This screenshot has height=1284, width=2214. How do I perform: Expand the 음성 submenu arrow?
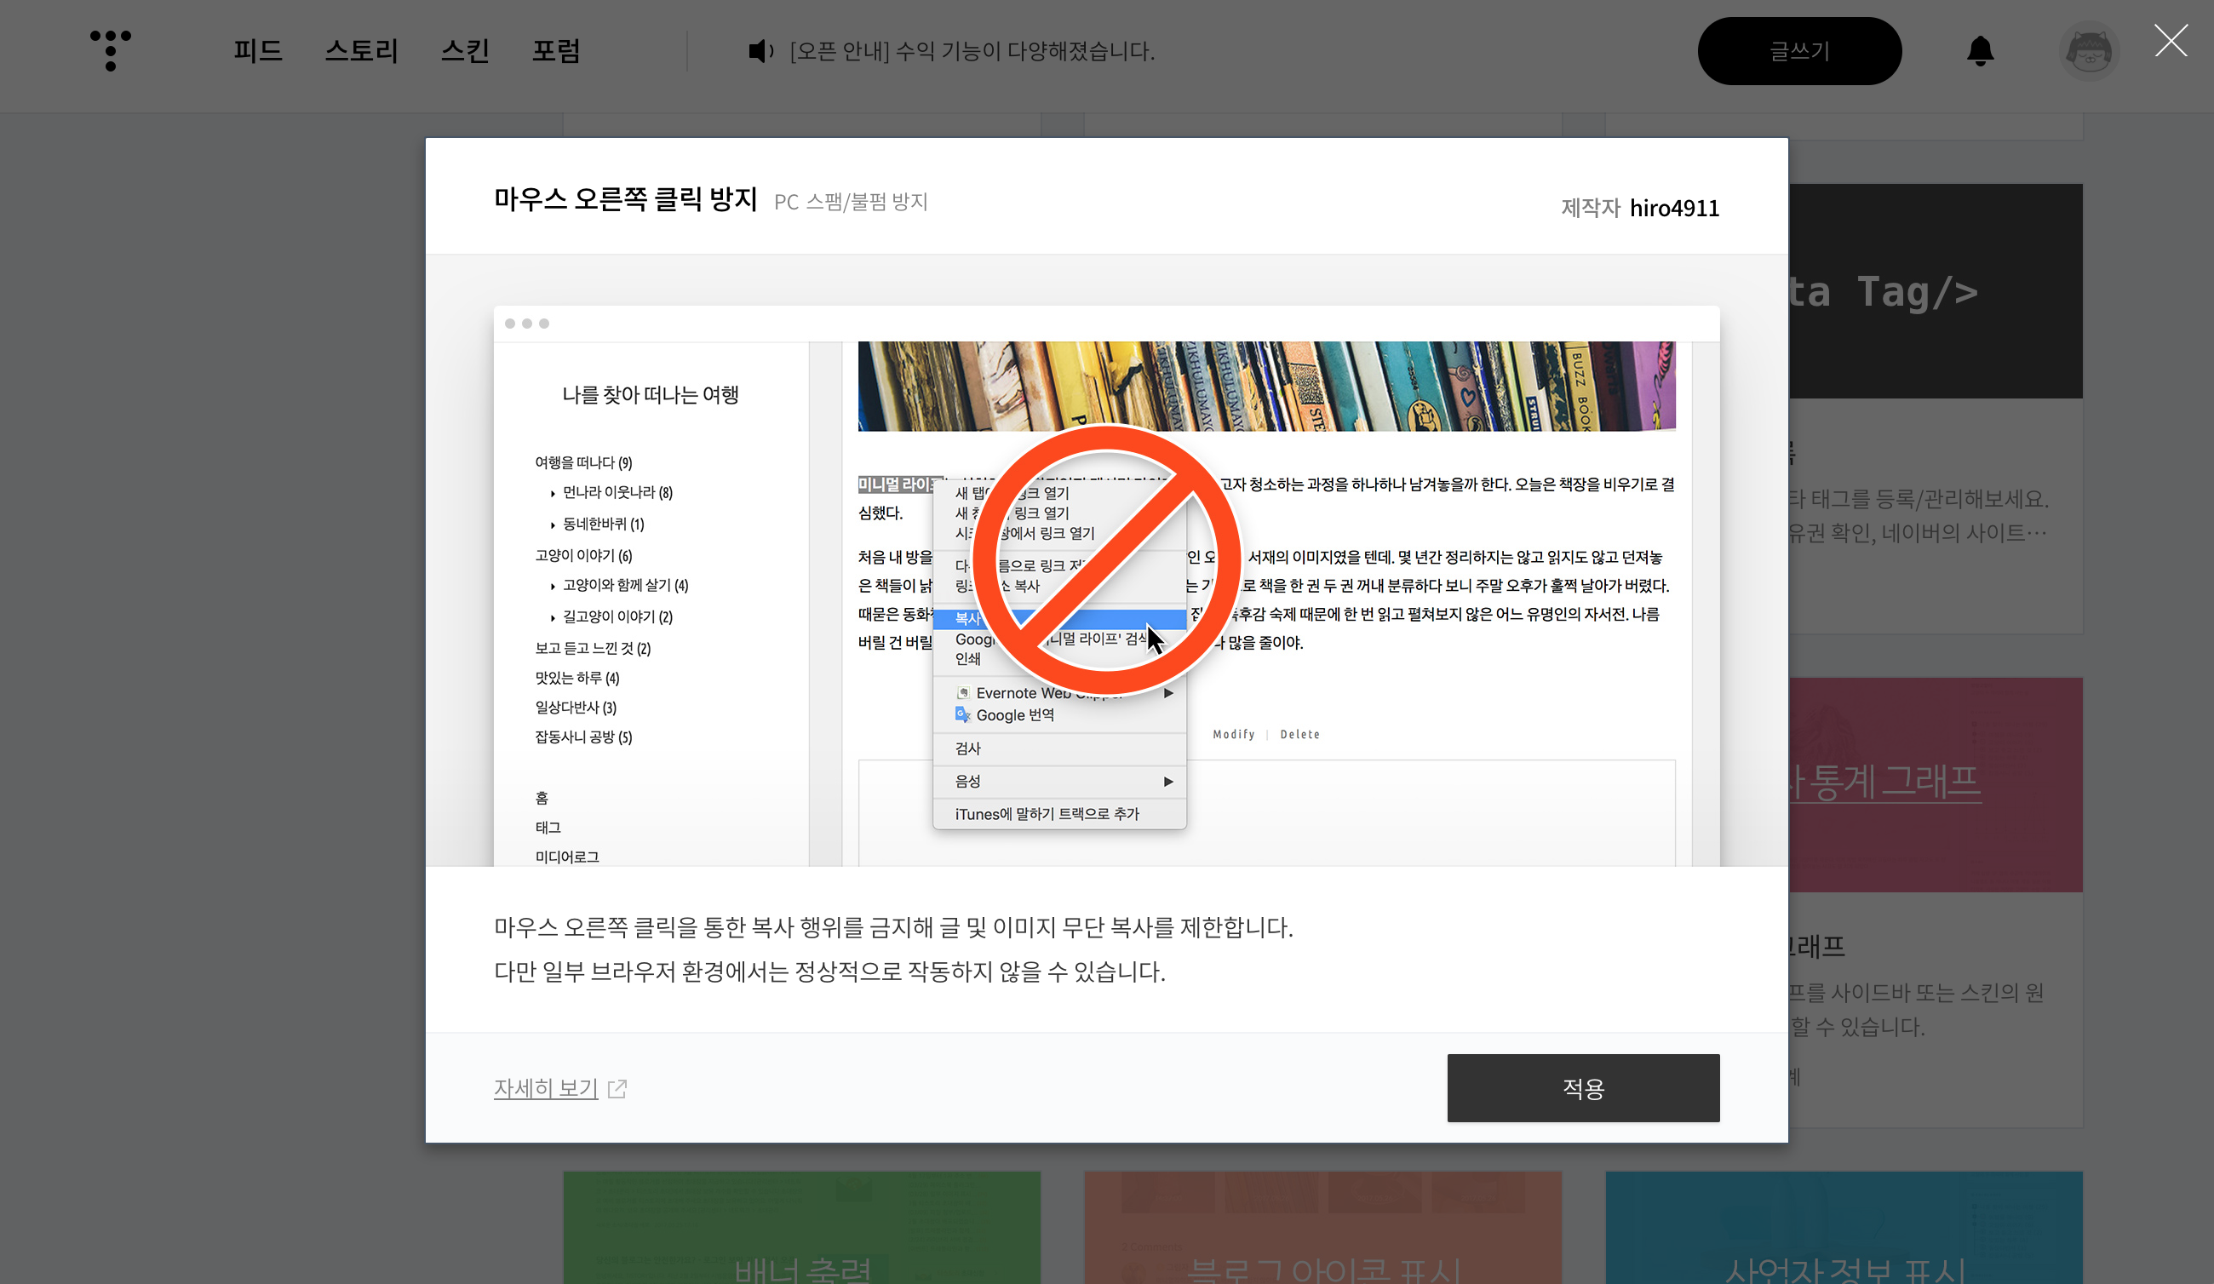(x=1167, y=781)
